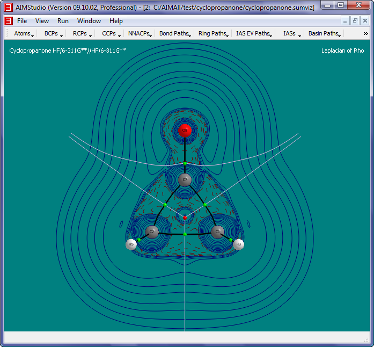Click the Basin Paths toolbar button
Viewport: 374px width, 347px height.
pos(325,33)
